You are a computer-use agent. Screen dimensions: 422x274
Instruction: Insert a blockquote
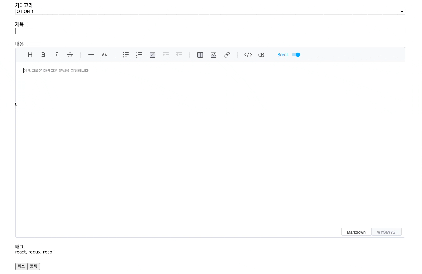pyautogui.click(x=105, y=54)
